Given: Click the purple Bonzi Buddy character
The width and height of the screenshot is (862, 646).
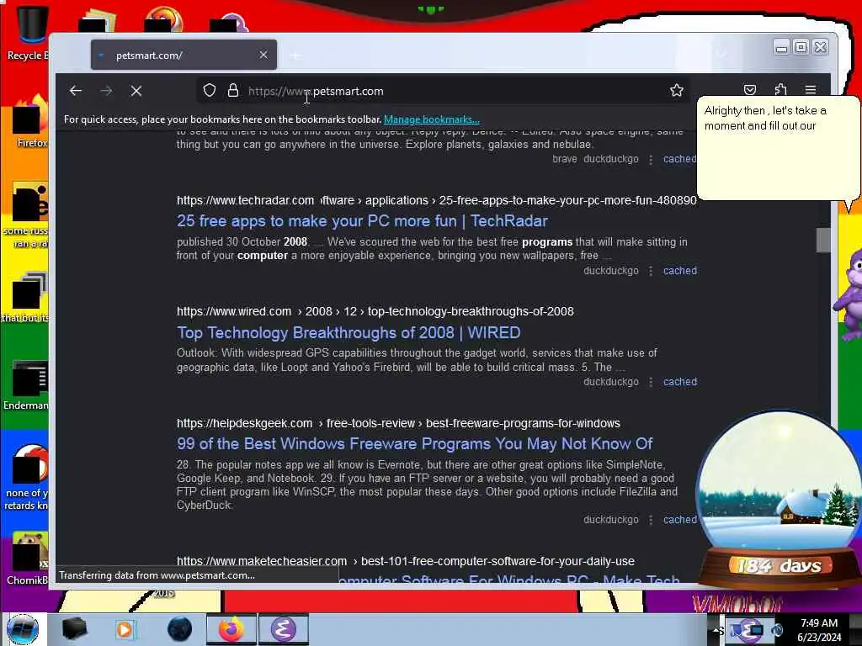Looking at the screenshot, I should [850, 297].
